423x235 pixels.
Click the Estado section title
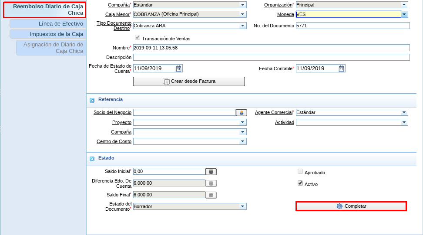pyautogui.click(x=106, y=158)
